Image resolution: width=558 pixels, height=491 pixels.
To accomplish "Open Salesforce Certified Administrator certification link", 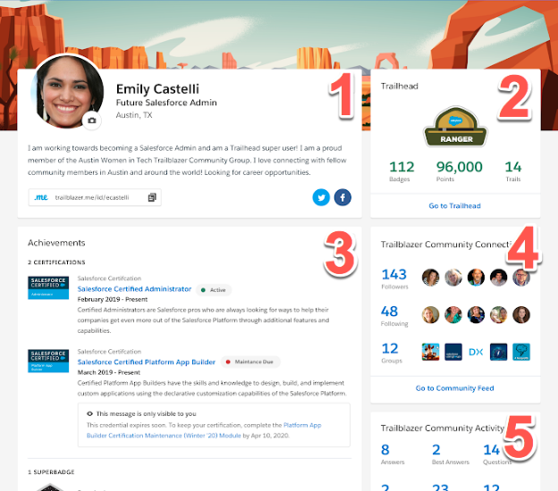I will click(134, 289).
